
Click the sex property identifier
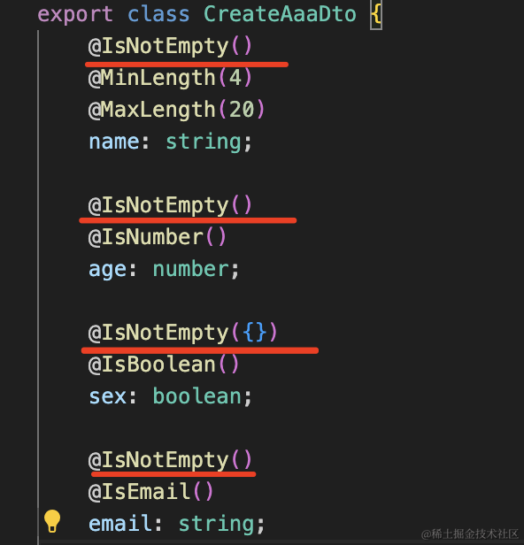tap(107, 396)
